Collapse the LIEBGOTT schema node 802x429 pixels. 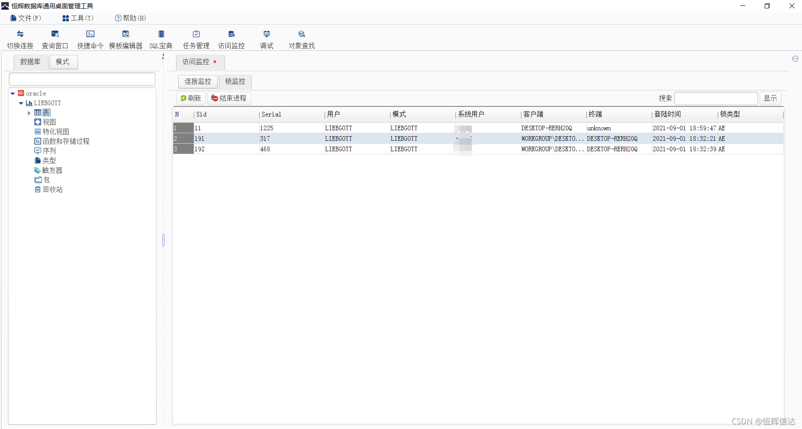point(21,103)
